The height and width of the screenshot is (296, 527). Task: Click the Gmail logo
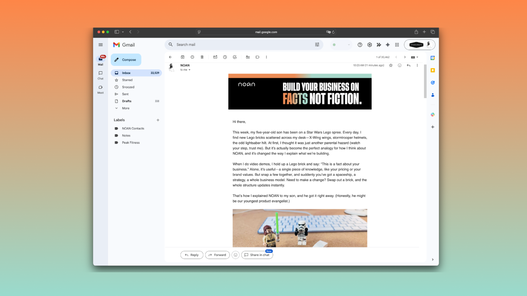(124, 45)
